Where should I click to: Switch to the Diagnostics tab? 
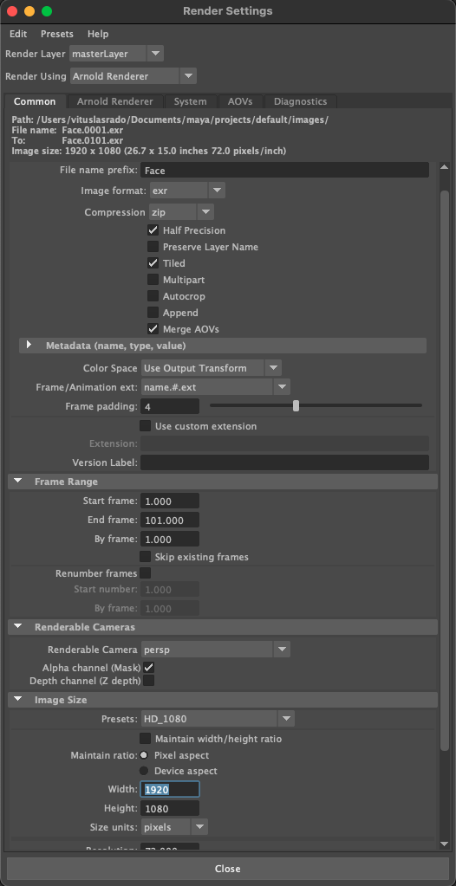[x=301, y=101]
